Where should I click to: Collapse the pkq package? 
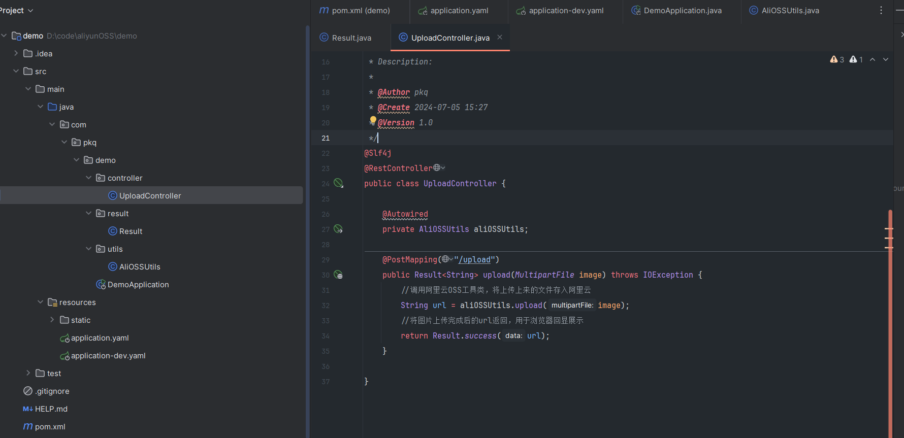tap(64, 142)
